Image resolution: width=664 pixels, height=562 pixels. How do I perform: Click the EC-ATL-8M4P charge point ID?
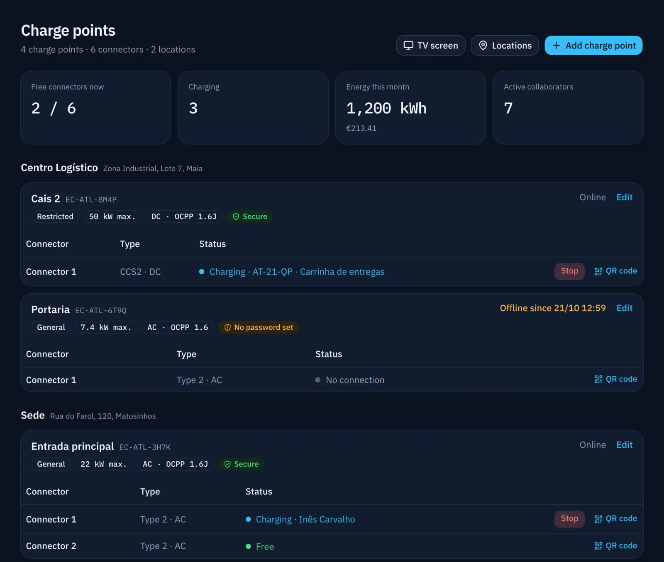91,199
